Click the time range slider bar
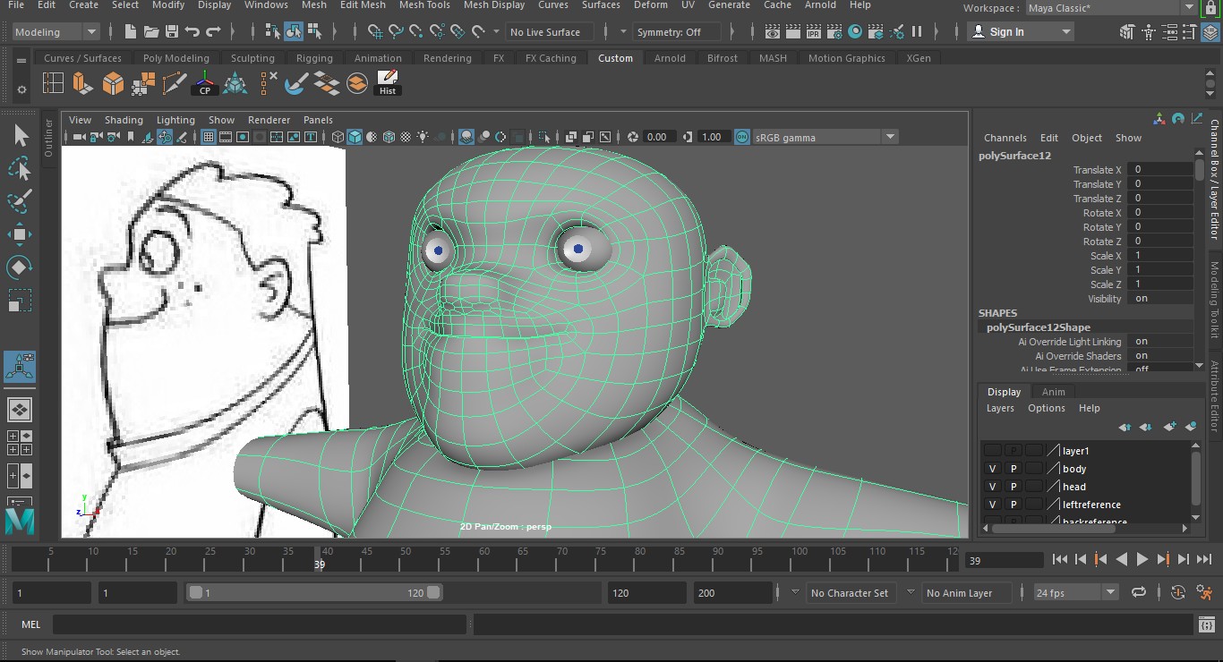This screenshot has height=662, width=1223. click(313, 592)
